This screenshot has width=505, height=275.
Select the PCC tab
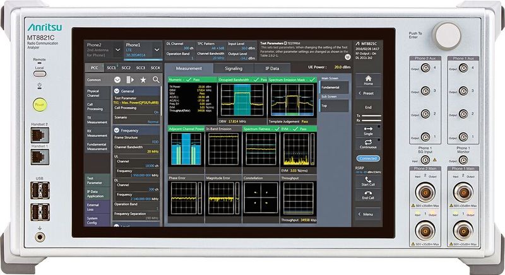click(94, 68)
